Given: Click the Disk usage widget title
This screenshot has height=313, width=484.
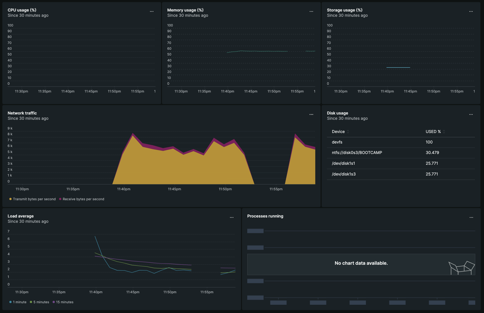Looking at the screenshot, I should [x=337, y=113].
